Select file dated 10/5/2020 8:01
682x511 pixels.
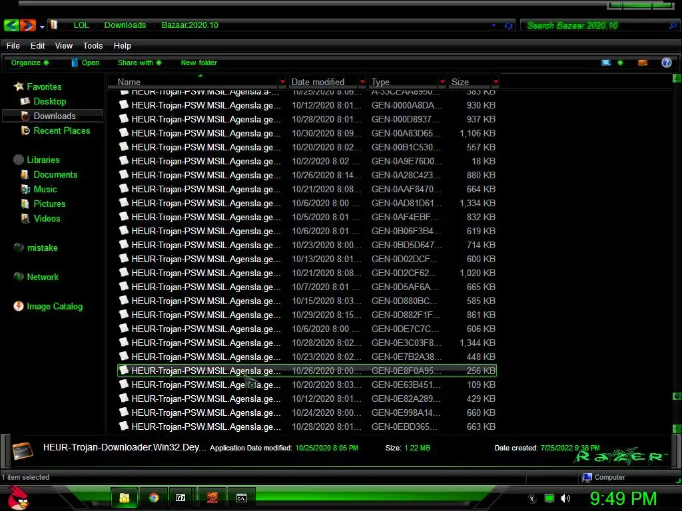tap(307, 217)
